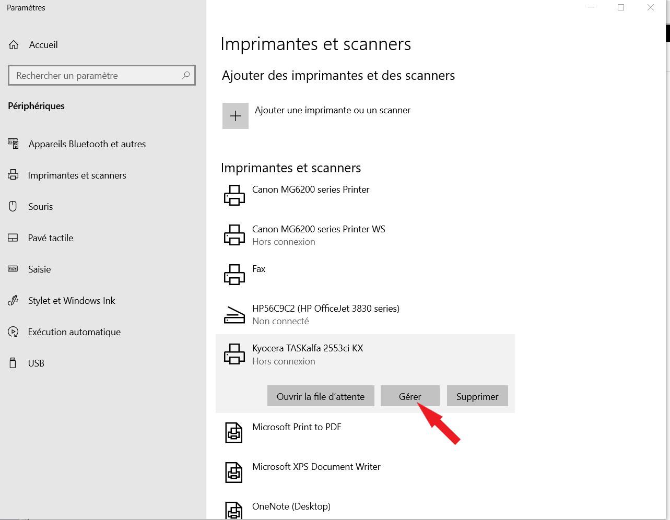
Task: Select Canon MG6200 series Printer WS
Action: (x=318, y=234)
